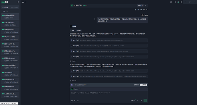Open task '修复 Chrome De...'

[10, 81]
